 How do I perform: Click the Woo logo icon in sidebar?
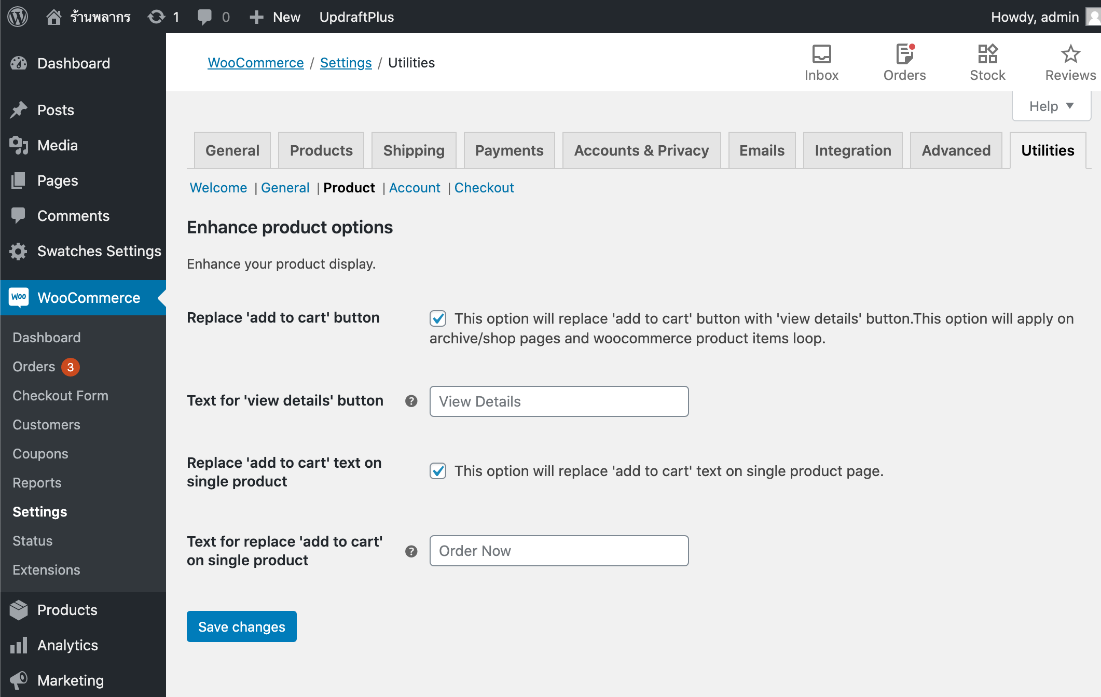(x=19, y=298)
